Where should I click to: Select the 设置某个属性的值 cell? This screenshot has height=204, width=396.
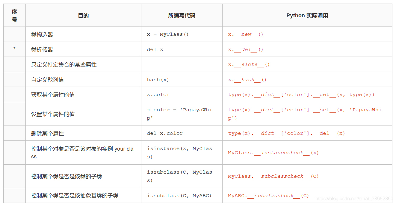coord(83,114)
